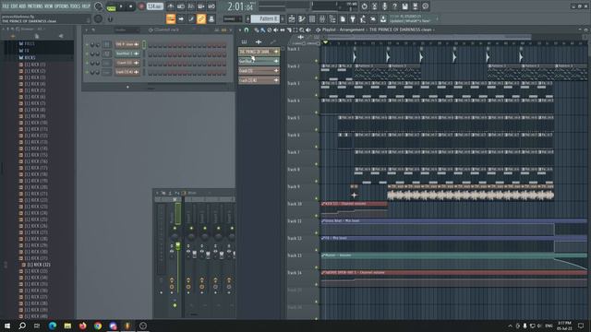
Task: Click the playlist view icon in toolbar
Action: point(292,18)
